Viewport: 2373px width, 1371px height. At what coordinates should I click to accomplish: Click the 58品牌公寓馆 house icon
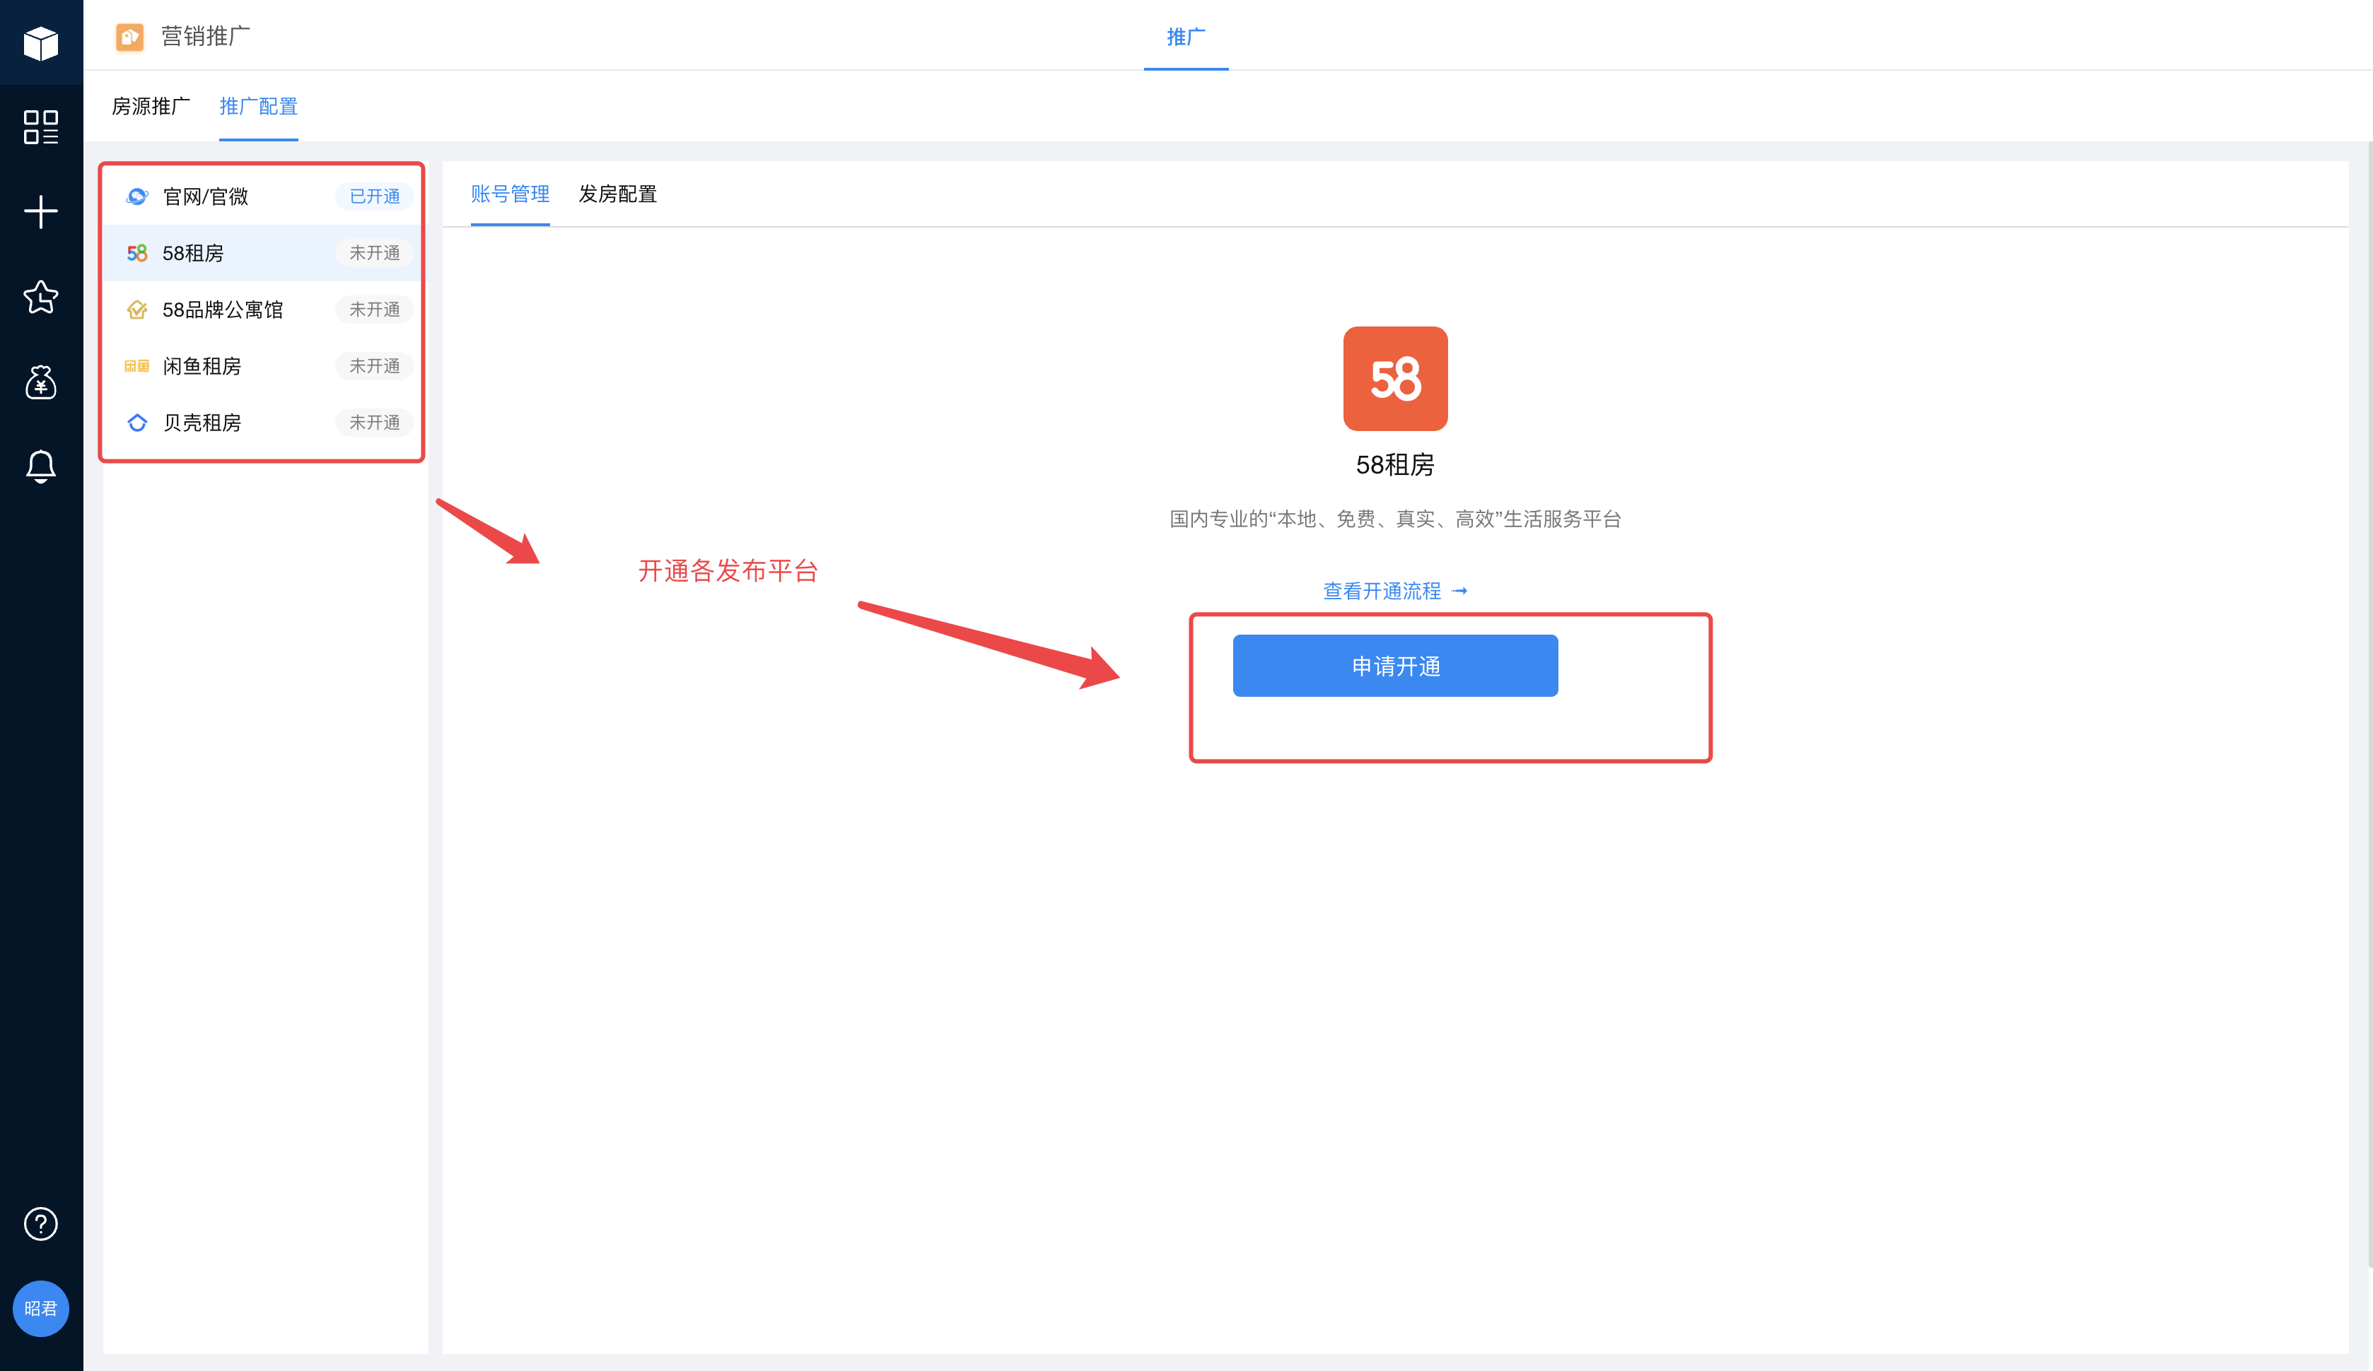point(136,309)
